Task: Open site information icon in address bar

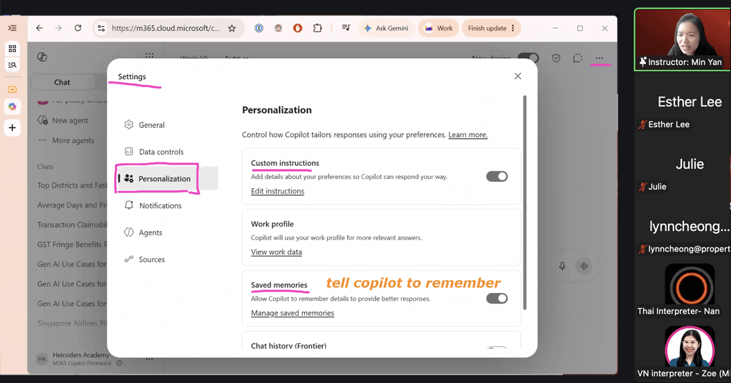Action: 101,28
